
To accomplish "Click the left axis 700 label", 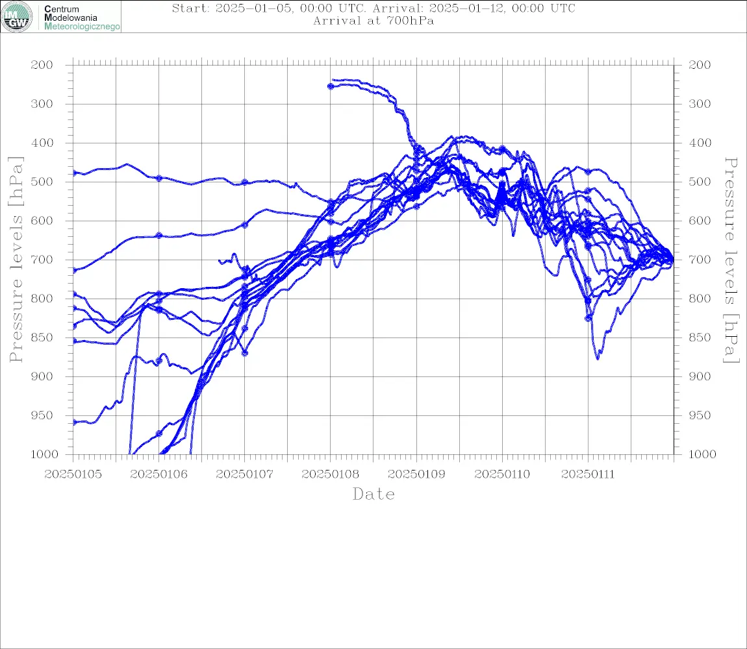I will 42,260.
